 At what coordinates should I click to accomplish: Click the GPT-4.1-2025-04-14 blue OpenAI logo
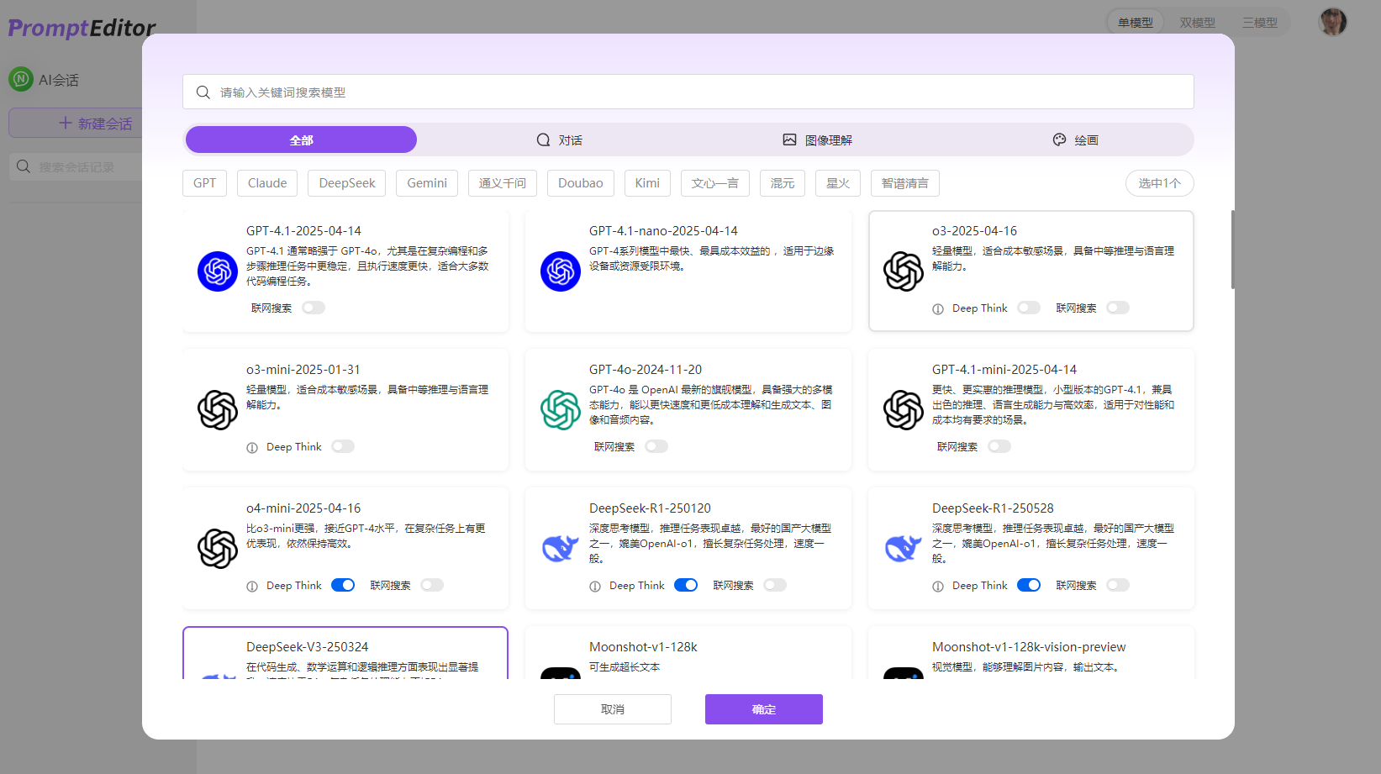pos(218,271)
